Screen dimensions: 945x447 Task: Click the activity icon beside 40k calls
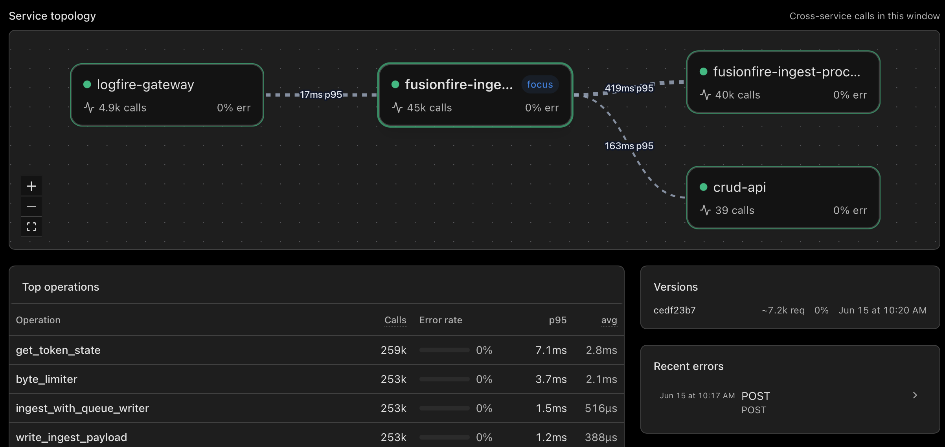tap(706, 95)
